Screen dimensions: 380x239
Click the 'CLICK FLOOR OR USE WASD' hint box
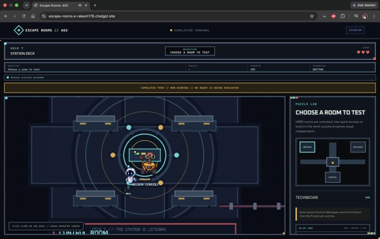[x=46, y=226]
